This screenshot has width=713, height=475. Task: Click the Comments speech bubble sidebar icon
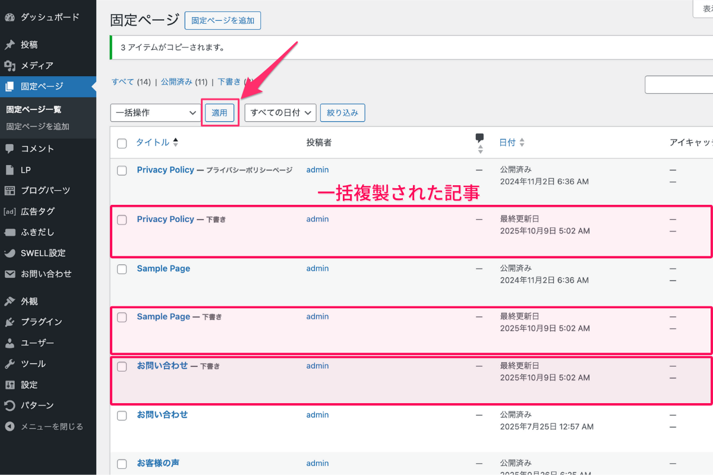[10, 148]
